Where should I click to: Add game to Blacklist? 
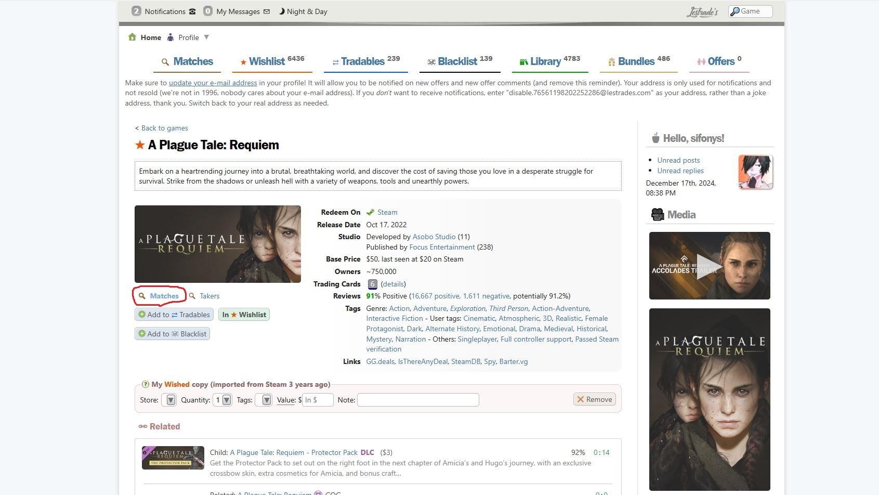[x=172, y=334]
